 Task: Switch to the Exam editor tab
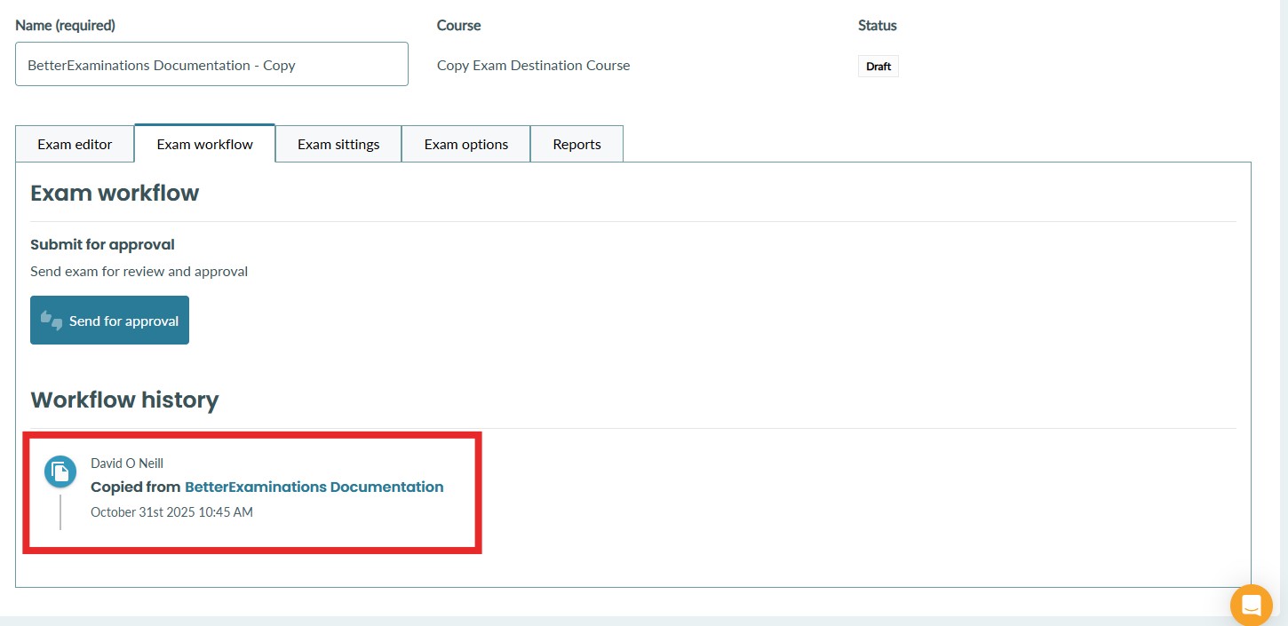pyautogui.click(x=75, y=144)
